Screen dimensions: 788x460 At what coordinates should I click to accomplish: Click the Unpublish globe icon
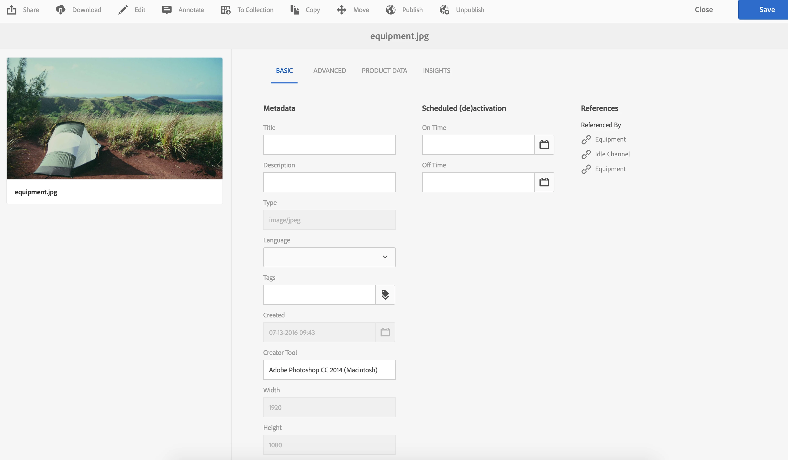coord(444,10)
